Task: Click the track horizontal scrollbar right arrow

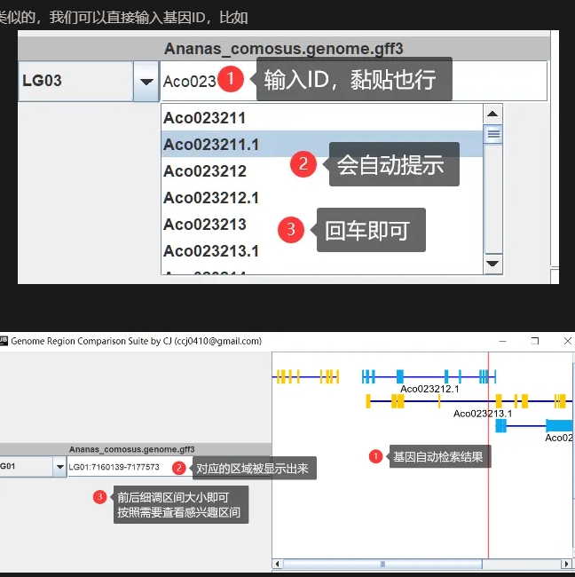Action: tap(567, 564)
